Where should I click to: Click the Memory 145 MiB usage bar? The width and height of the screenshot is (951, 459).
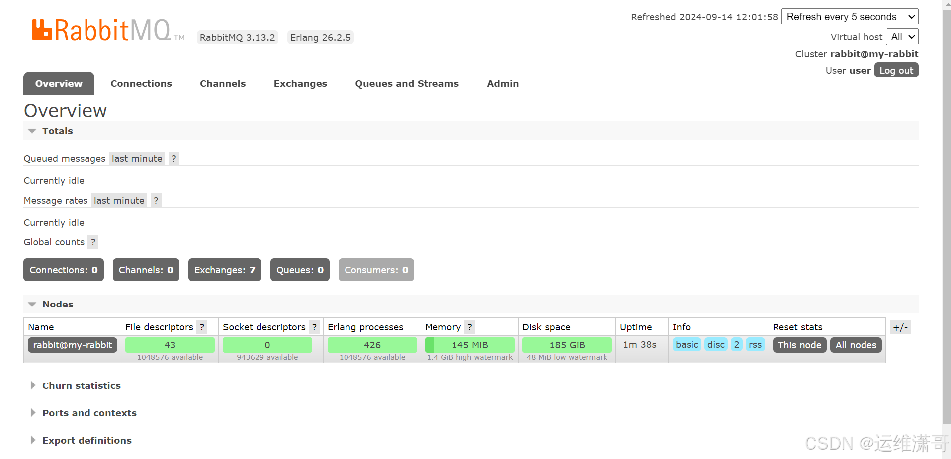point(470,345)
